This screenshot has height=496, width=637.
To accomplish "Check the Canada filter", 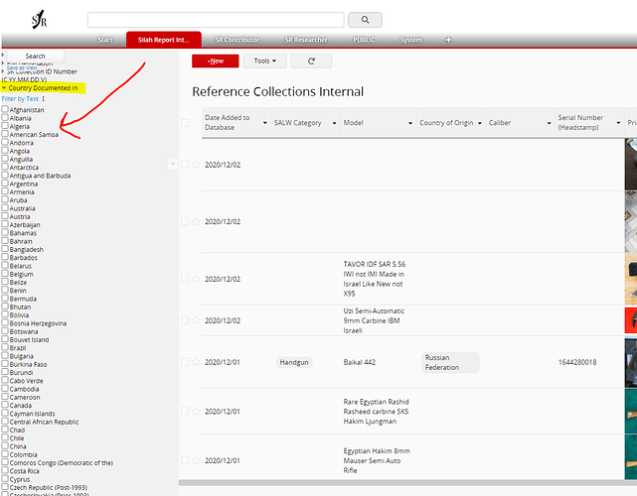I will 5,405.
